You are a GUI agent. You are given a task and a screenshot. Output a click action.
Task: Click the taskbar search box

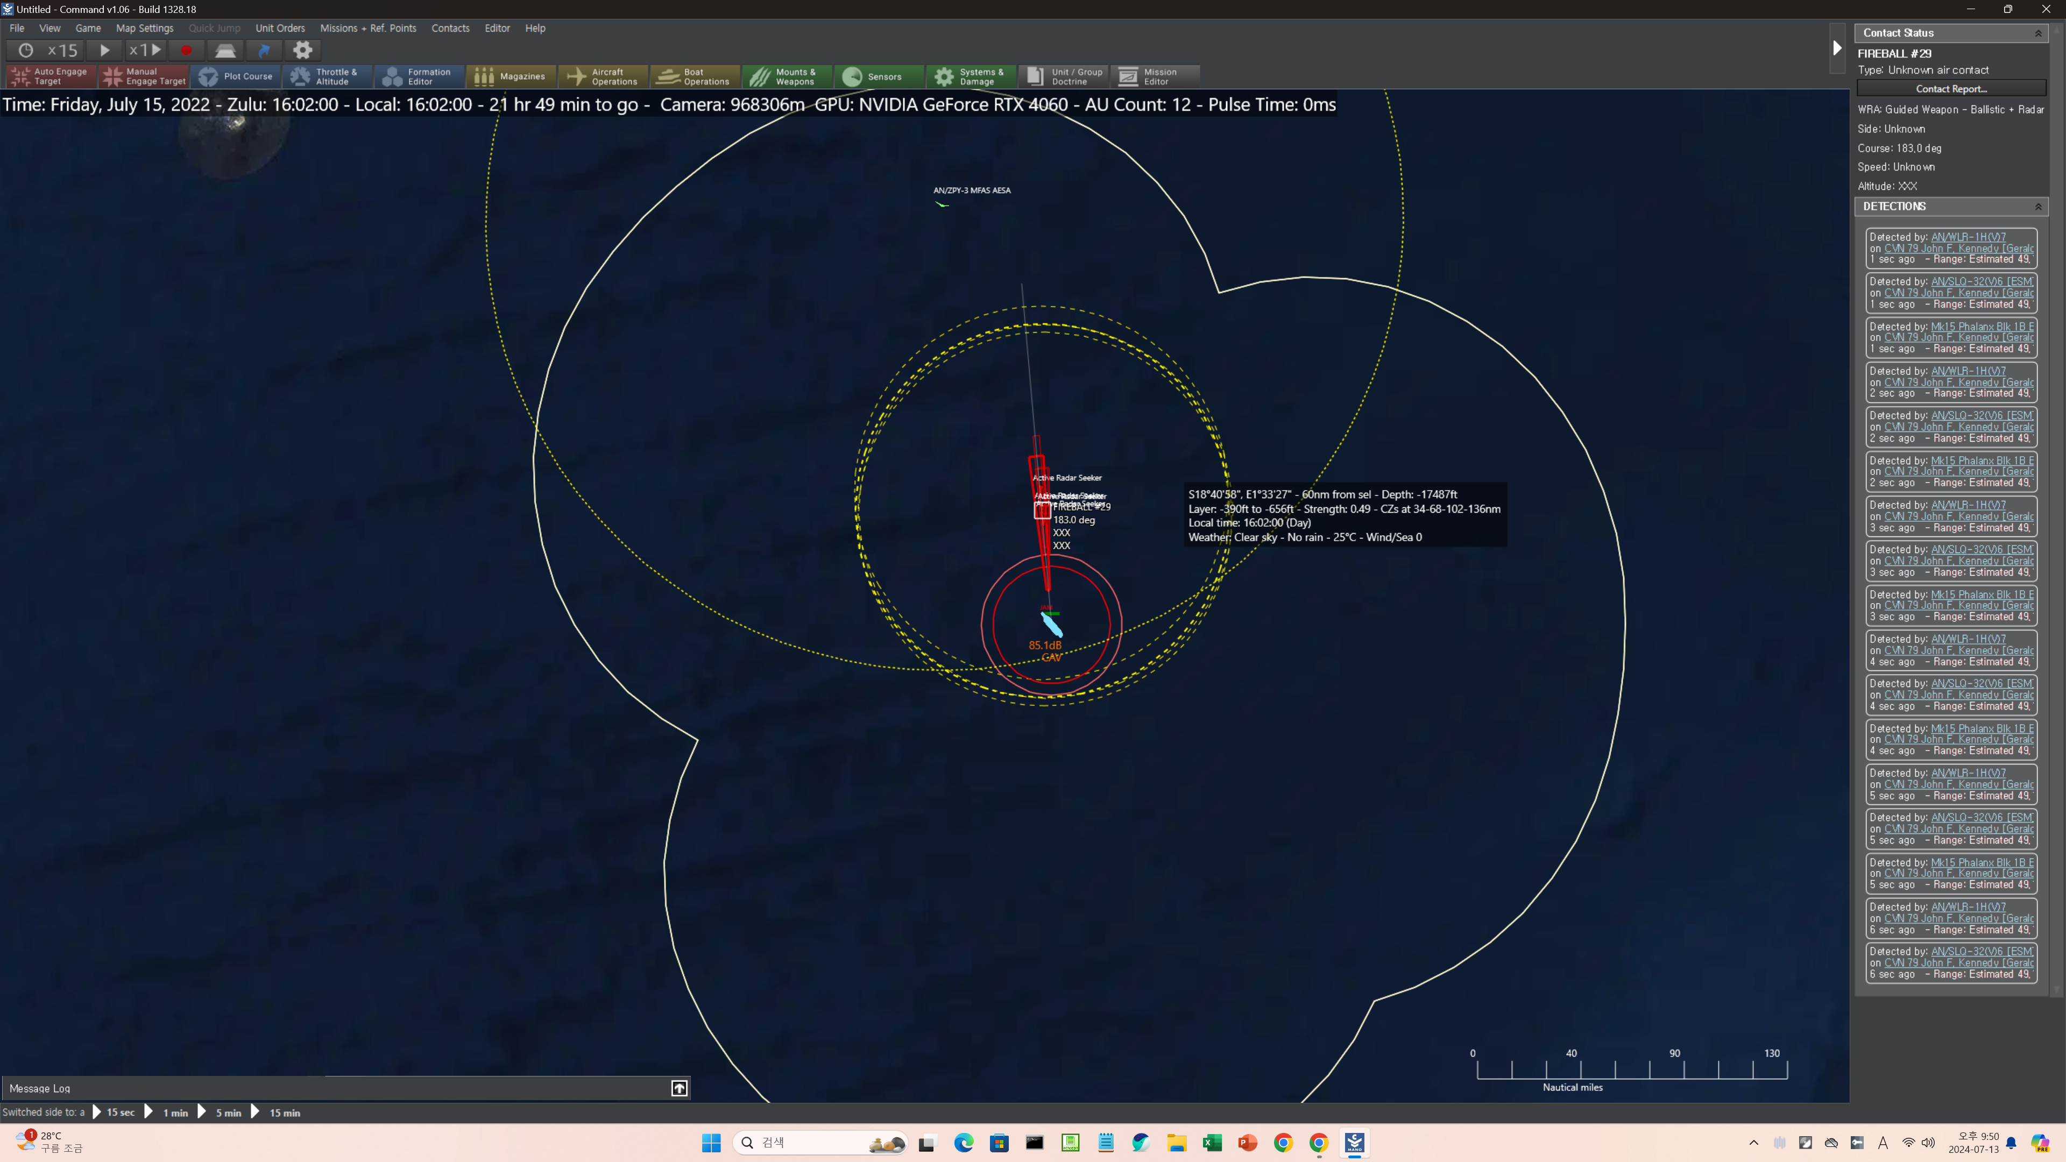tap(819, 1143)
